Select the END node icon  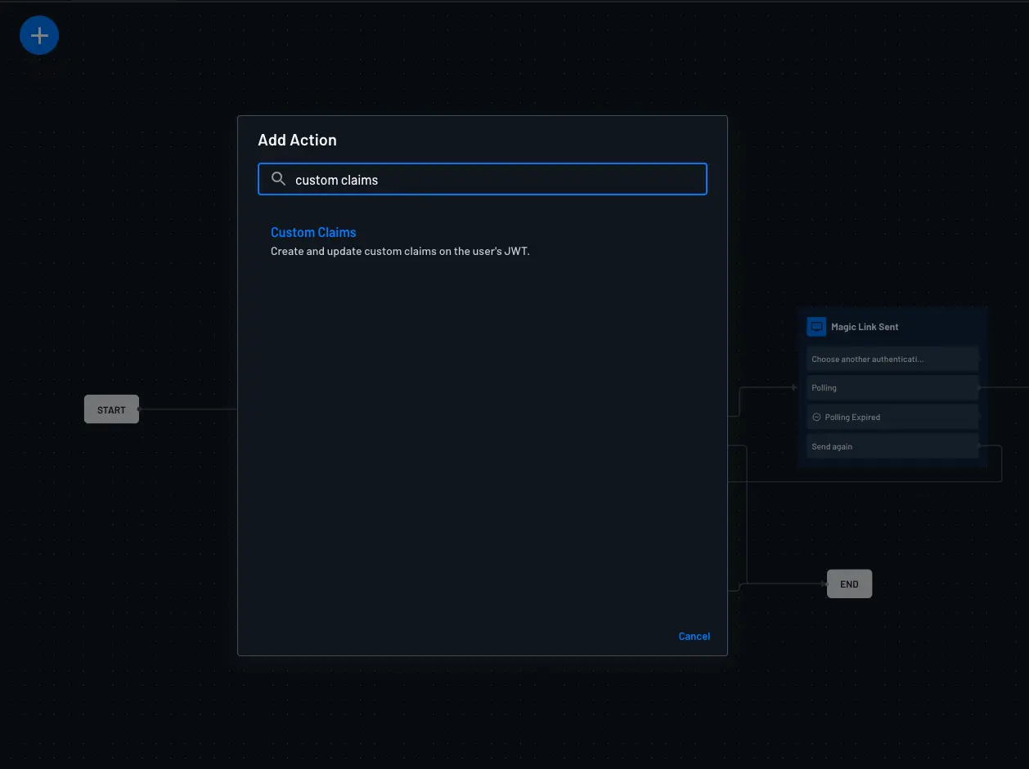pos(848,583)
